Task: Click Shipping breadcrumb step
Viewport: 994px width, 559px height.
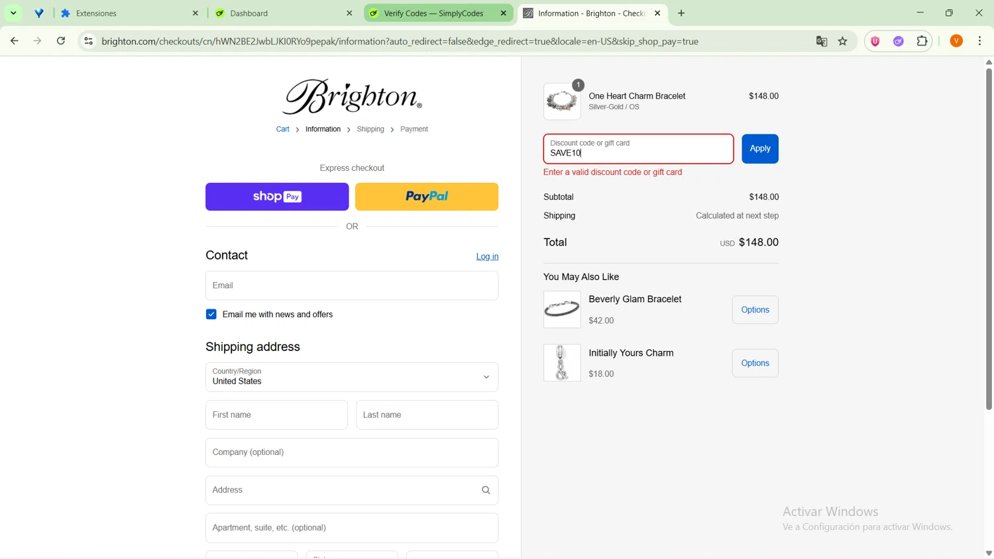Action: pos(370,129)
